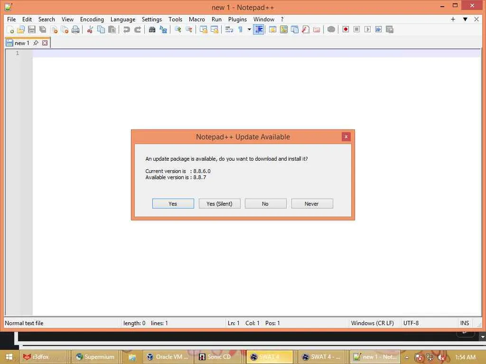Click Yes to install update
Screen dimensions: 486x364
coord(173,204)
